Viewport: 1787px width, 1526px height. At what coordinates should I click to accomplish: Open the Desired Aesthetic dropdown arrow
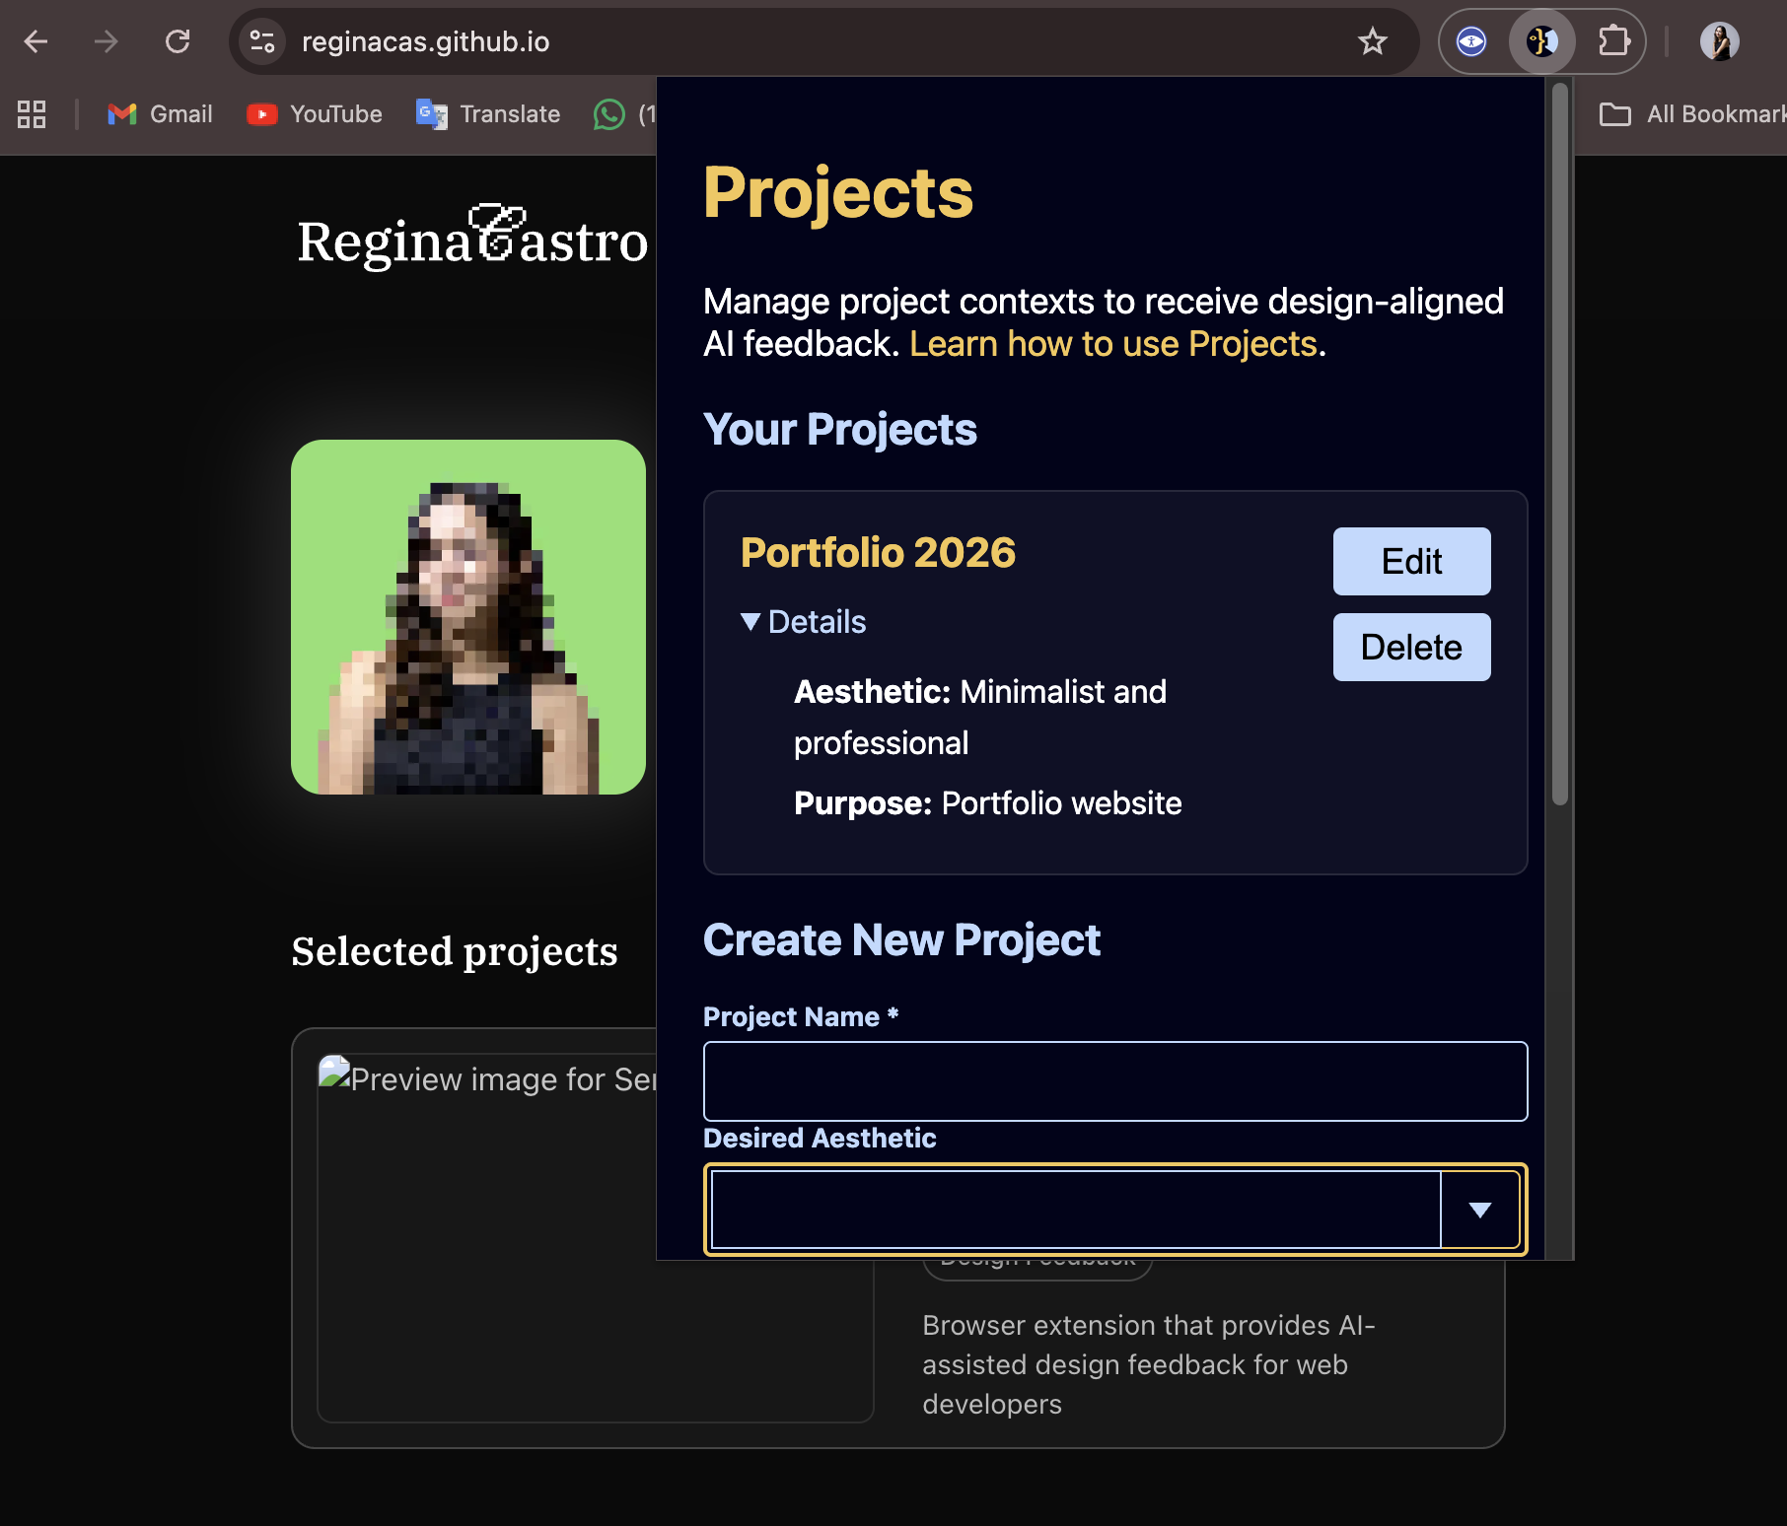[x=1479, y=1210]
